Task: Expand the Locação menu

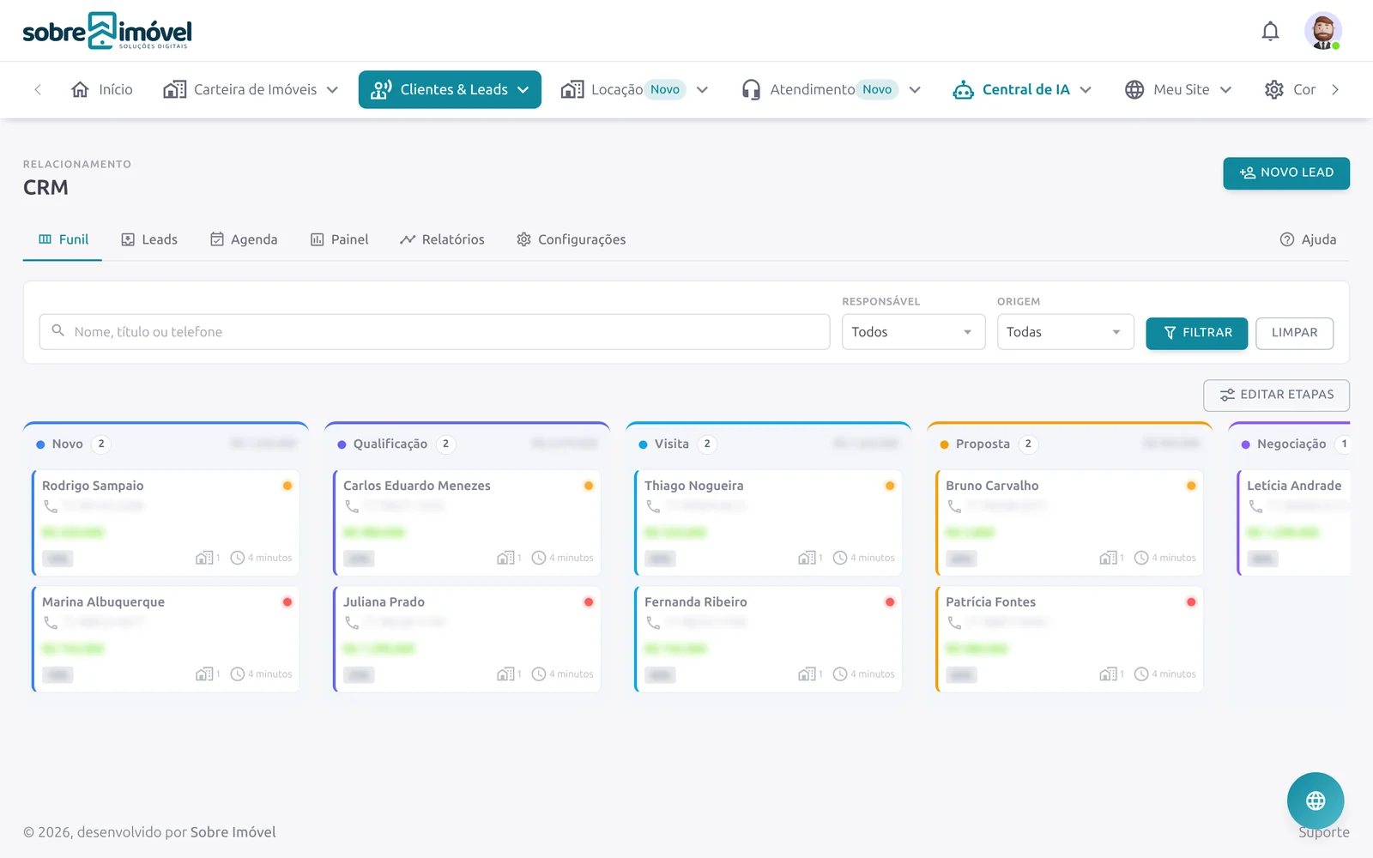Action: (635, 89)
